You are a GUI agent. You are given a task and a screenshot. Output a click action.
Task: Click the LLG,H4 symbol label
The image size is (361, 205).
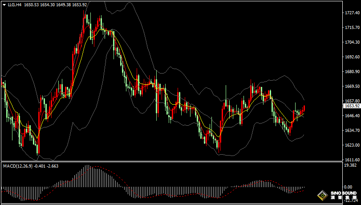(x=15, y=4)
